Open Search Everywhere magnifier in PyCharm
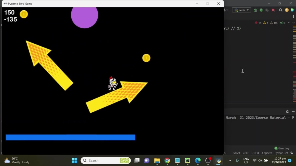Image resolution: width=296 pixels, height=166 pixels. (x=281, y=10)
